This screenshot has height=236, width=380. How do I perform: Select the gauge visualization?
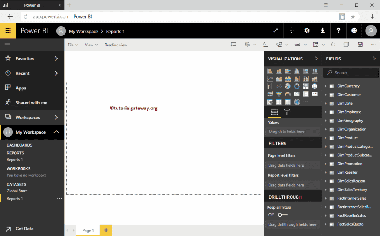click(x=288, y=94)
